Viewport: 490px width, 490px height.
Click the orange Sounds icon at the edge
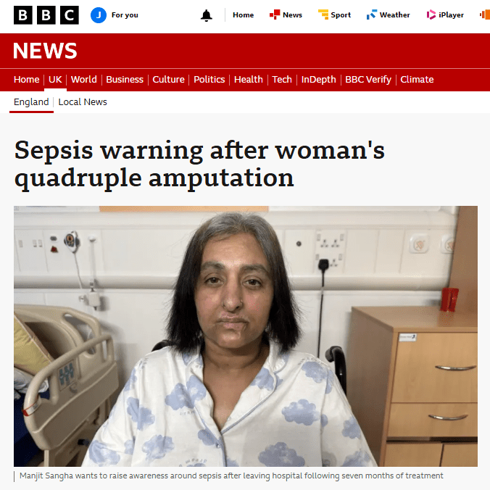pyautogui.click(x=485, y=14)
